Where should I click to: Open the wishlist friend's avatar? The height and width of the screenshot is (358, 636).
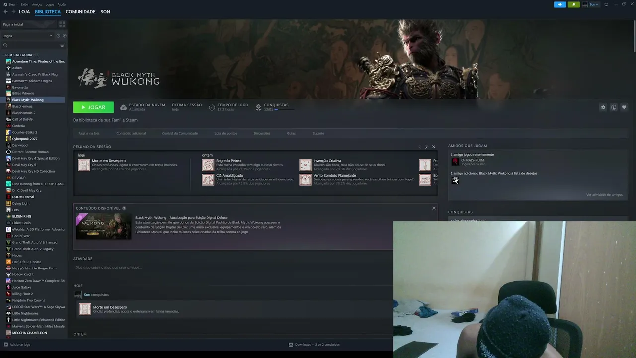tap(455, 180)
